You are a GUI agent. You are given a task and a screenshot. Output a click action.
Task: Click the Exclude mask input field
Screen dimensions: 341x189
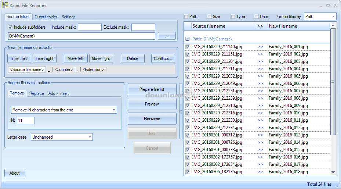(143, 27)
